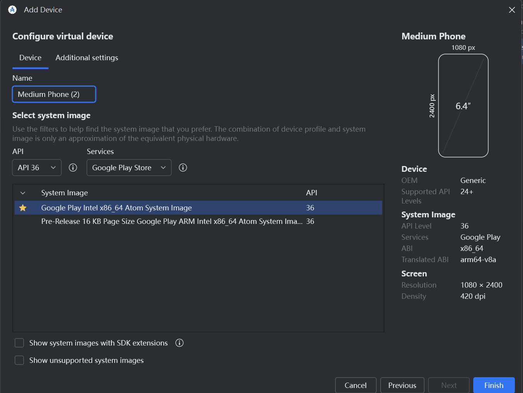523x393 pixels.
Task: Click the device Name input field
Action: (x=54, y=95)
